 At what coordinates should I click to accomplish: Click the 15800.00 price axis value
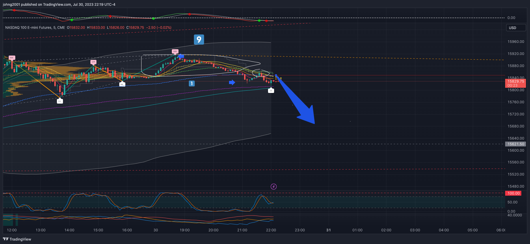(516, 90)
